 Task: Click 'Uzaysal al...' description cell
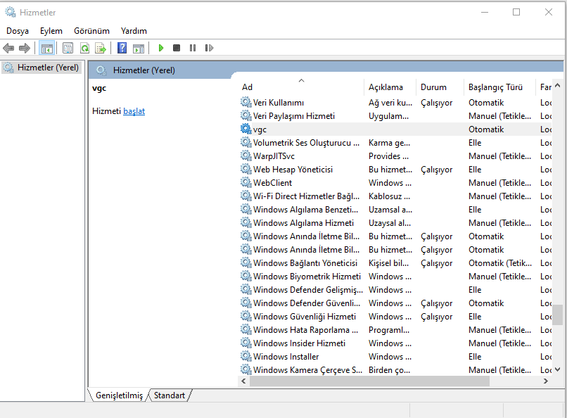pos(390,223)
